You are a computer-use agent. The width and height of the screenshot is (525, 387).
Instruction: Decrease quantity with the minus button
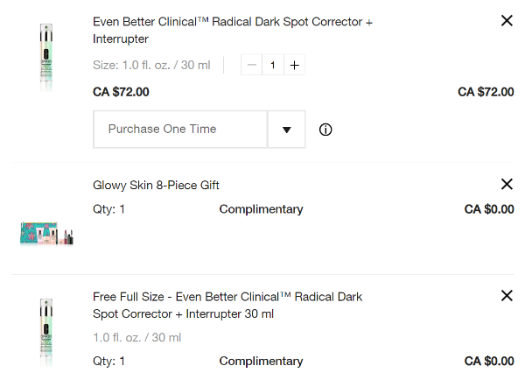(252, 65)
